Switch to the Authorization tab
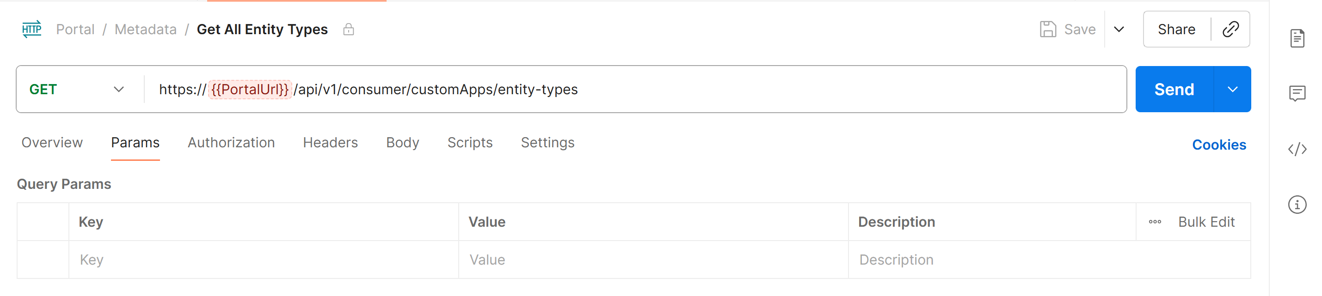The height and width of the screenshot is (296, 1322). 231,143
